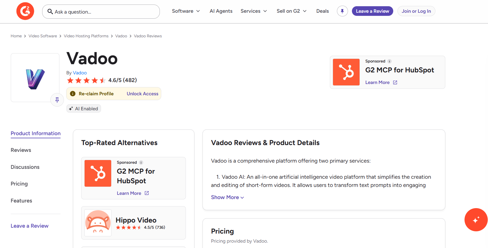488x248 pixels.
Task: Click the Leave a Review sidebar link
Action: pos(30,226)
